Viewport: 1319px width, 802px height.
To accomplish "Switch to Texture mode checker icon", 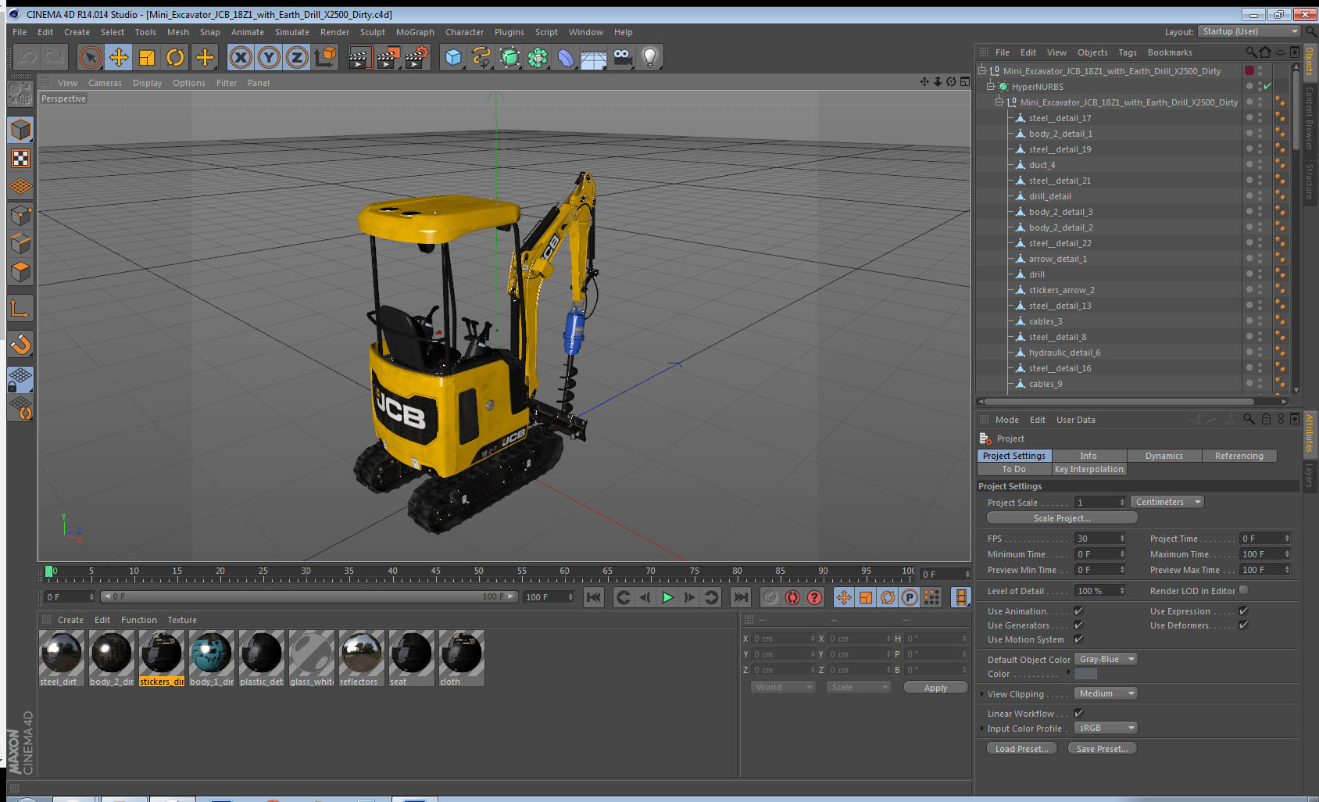I will 20,159.
